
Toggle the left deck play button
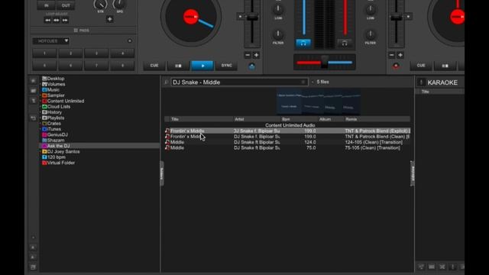click(x=202, y=66)
